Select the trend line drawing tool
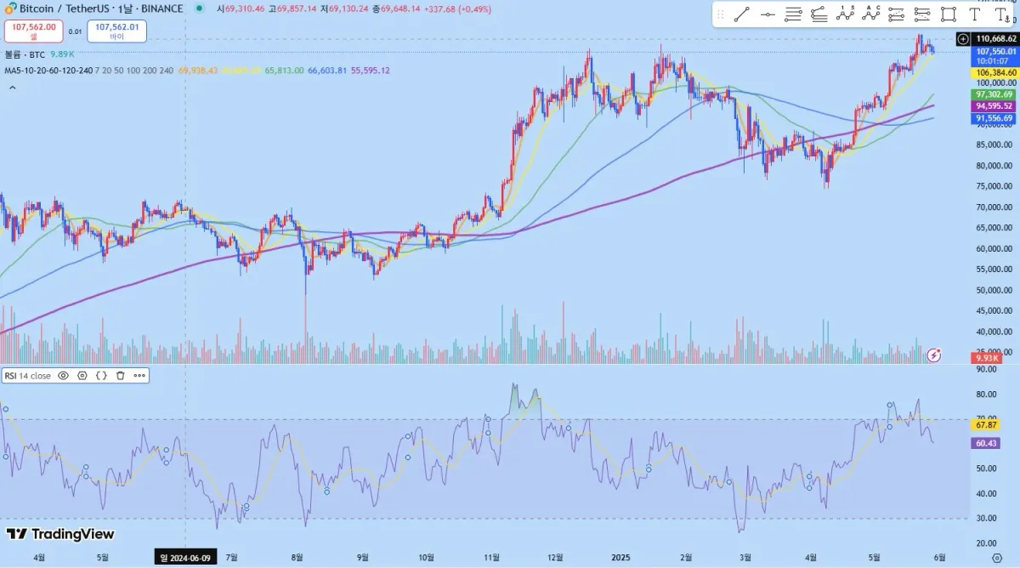Viewport: 1020px width, 568px height. [x=742, y=14]
